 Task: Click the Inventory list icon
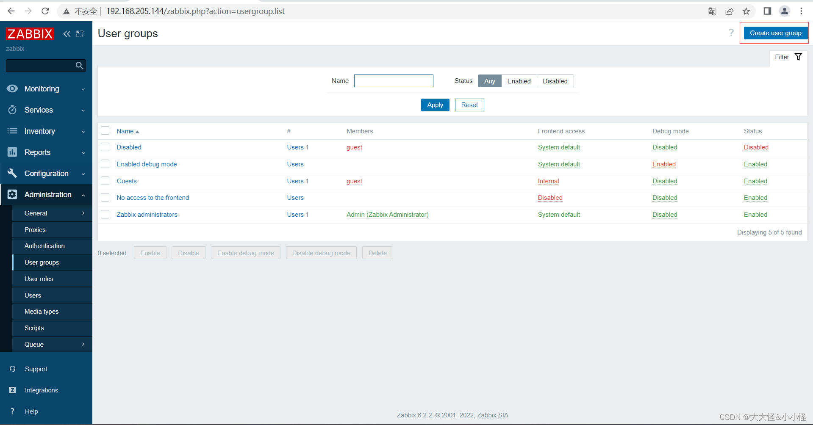pyautogui.click(x=12, y=131)
